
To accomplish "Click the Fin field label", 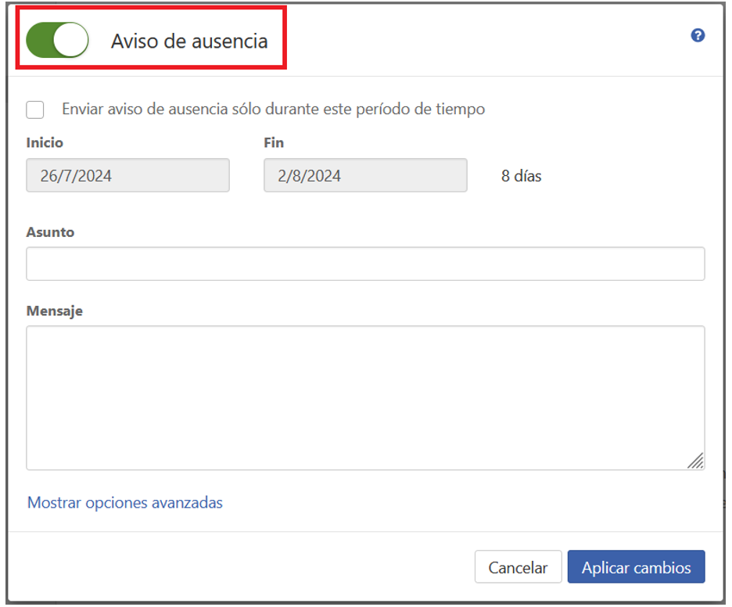I will 274,143.
